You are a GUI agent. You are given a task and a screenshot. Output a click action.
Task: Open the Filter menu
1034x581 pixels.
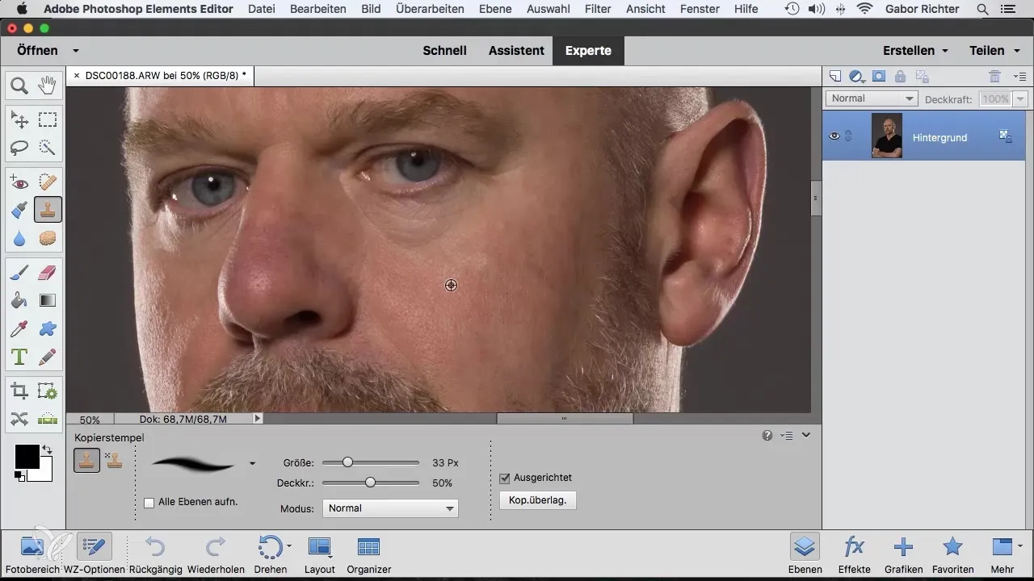pyautogui.click(x=597, y=9)
